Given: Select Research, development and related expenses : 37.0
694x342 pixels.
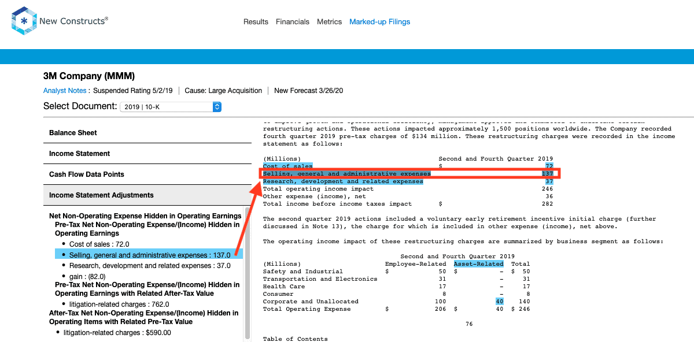Looking at the screenshot, I should tap(150, 266).
